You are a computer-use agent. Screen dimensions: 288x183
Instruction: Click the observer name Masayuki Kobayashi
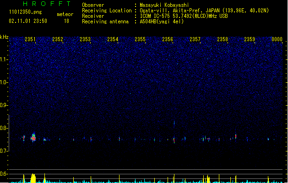[x=164, y=5]
